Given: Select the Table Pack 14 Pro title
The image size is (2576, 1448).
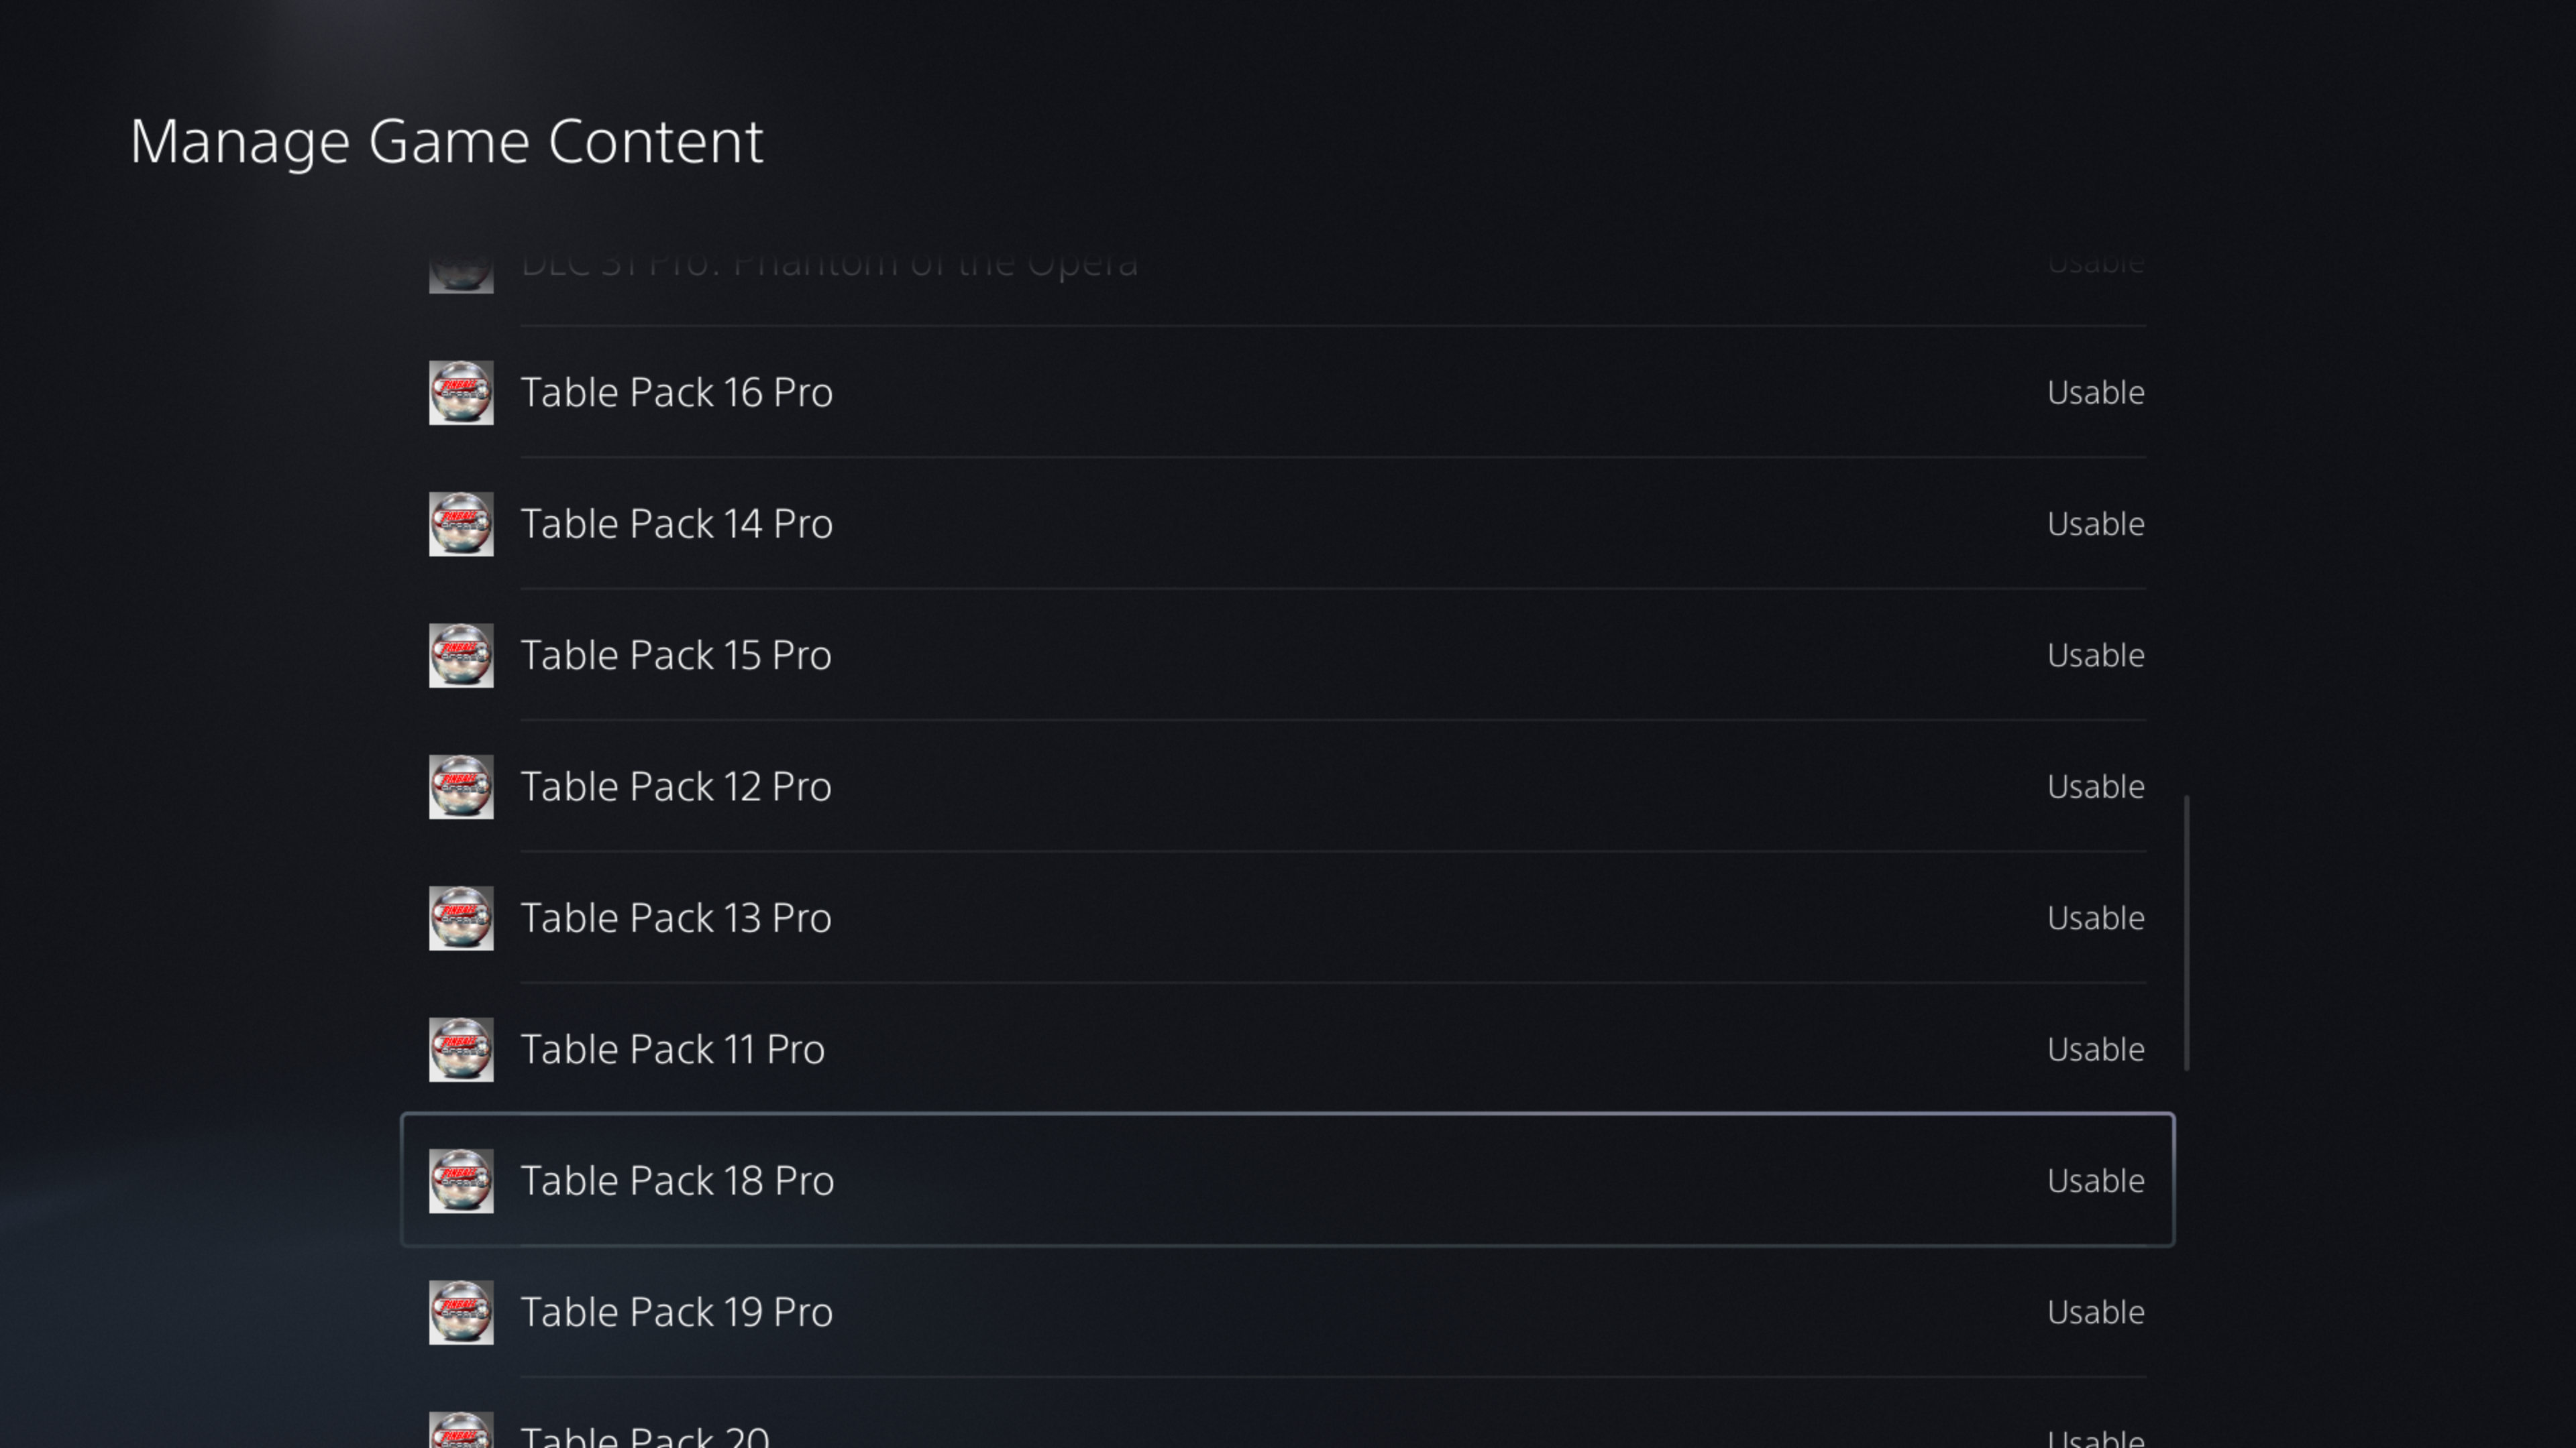Looking at the screenshot, I should pyautogui.click(x=676, y=524).
